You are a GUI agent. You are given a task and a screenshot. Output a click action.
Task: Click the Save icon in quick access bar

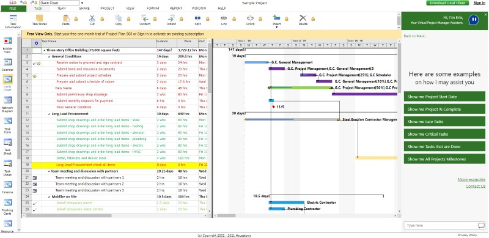pos(11,3)
